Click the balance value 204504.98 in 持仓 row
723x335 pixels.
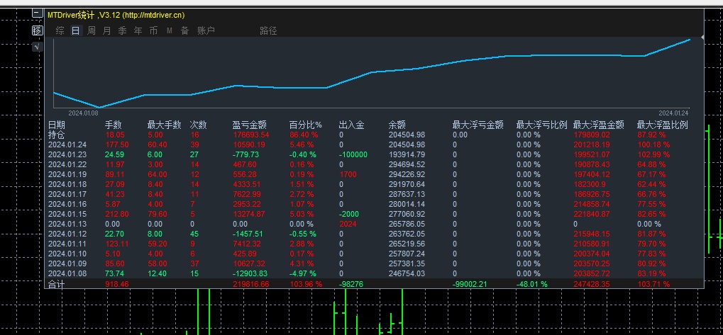407,135
